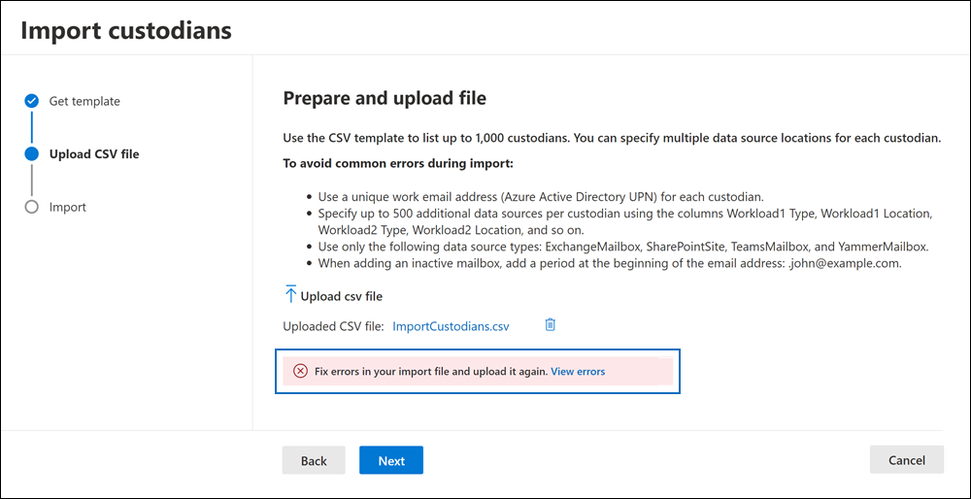Click the Import custodians title

126,30
